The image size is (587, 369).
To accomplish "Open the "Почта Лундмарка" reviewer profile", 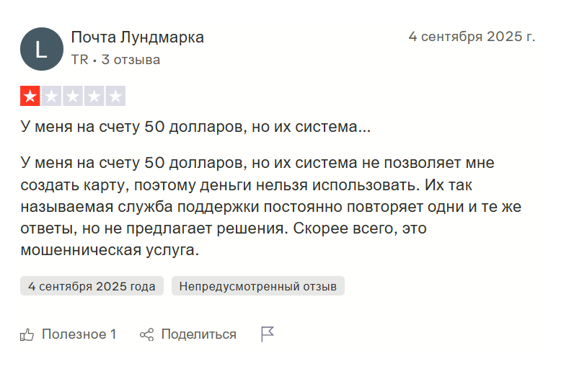I will pyautogui.click(x=137, y=37).
